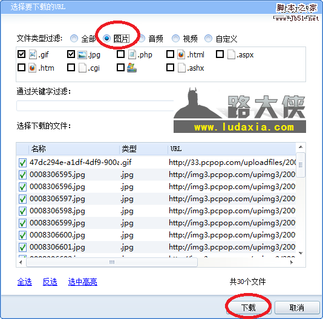Click the 取消 cancel button
Screen dimensions: 323x319
[297, 308]
